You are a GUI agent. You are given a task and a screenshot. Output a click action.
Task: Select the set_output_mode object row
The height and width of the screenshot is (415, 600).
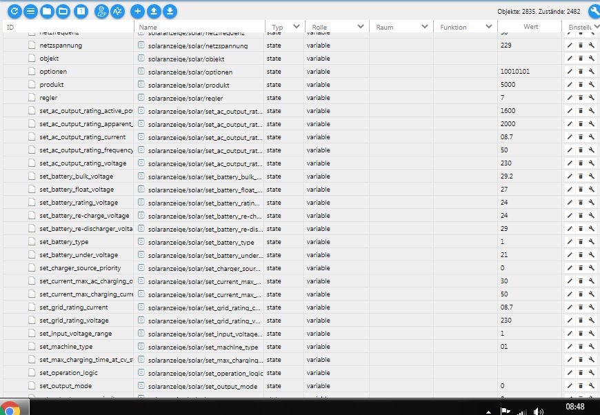pos(66,386)
